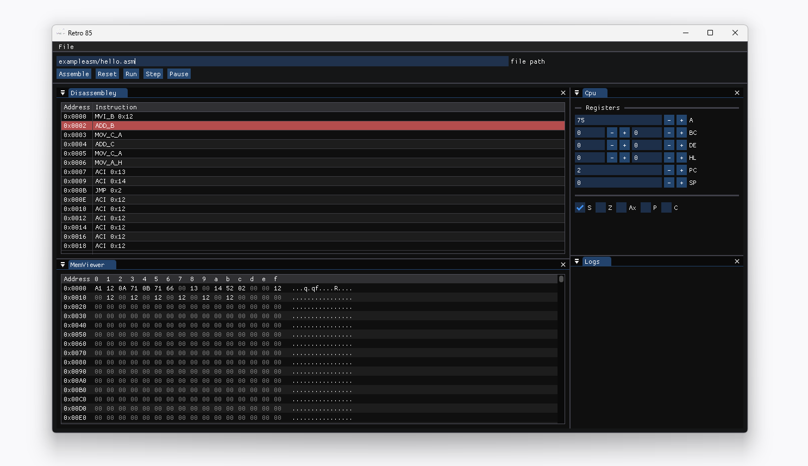
Task: Close the Cpu panel
Action: click(x=737, y=93)
